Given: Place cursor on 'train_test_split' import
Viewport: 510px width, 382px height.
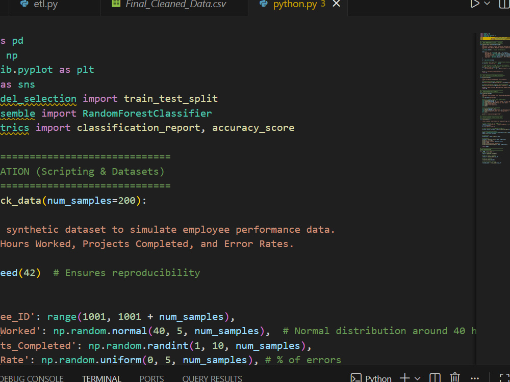Looking at the screenshot, I should pos(171,99).
